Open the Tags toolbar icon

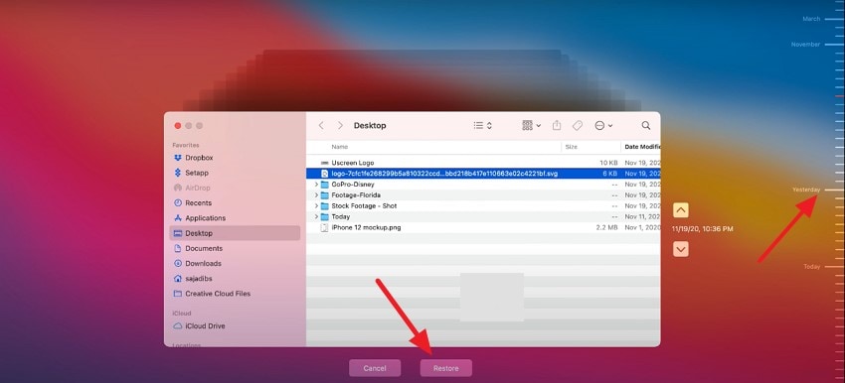pos(578,125)
